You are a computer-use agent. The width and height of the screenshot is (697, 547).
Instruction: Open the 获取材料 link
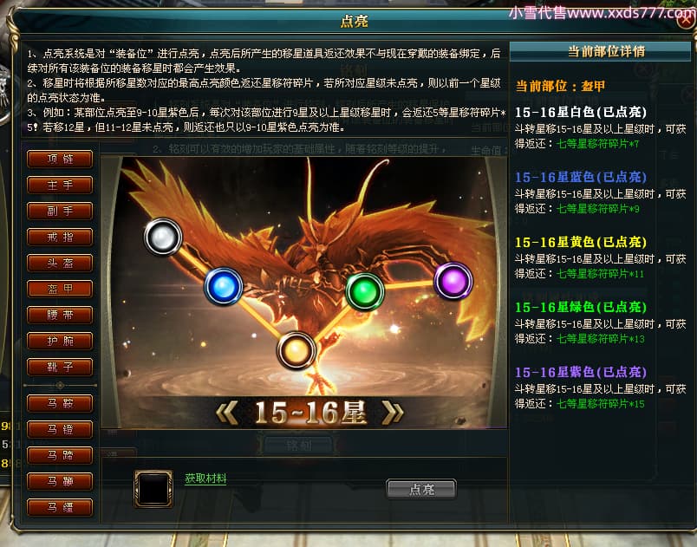point(205,479)
